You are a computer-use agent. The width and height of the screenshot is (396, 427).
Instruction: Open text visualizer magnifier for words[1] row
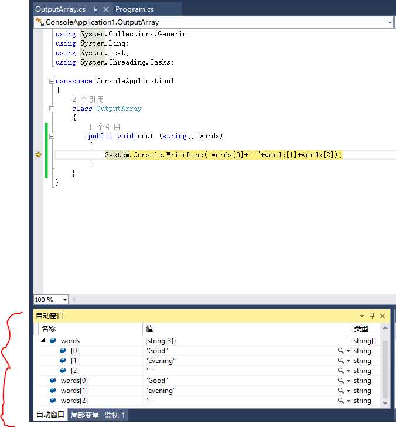point(340,391)
